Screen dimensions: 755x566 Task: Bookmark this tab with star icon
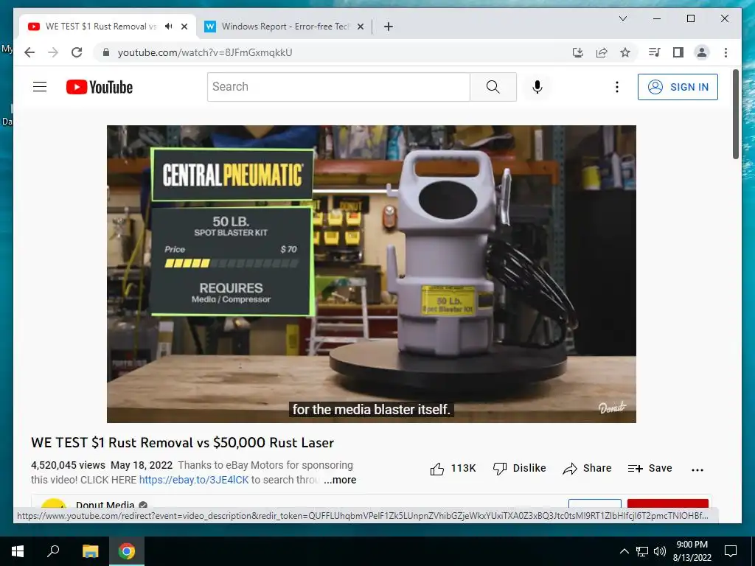(x=625, y=52)
